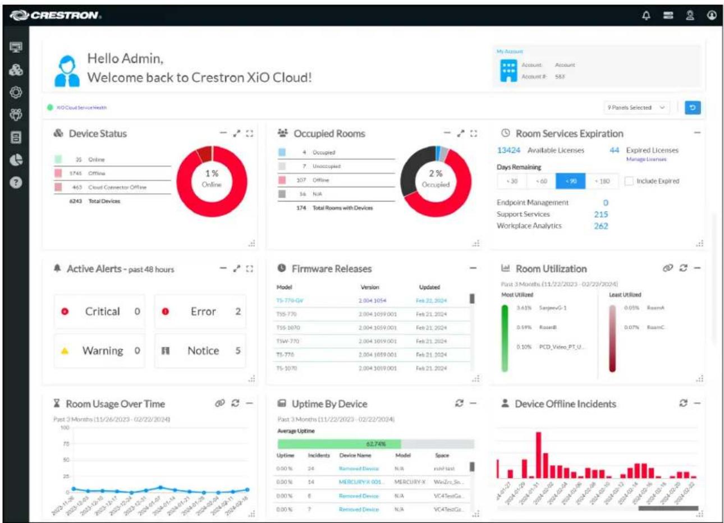Click the Crestron logo
This screenshot has width=724, height=523.
(56, 16)
